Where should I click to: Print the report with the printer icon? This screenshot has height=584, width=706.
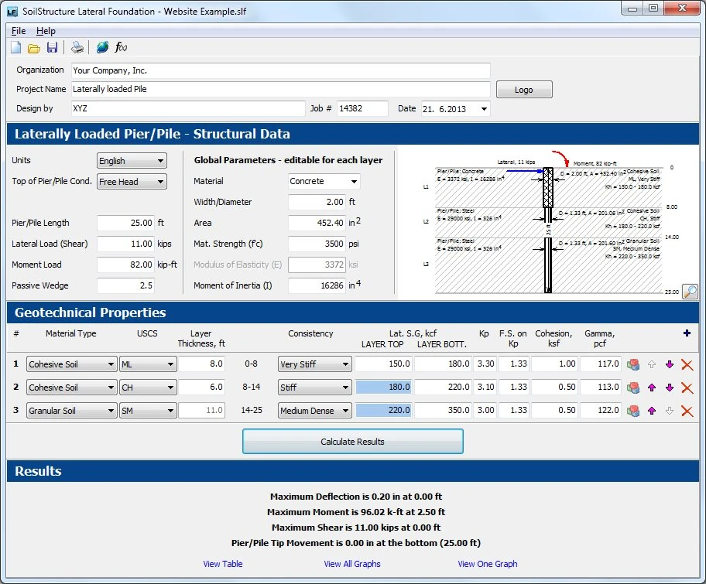click(77, 48)
